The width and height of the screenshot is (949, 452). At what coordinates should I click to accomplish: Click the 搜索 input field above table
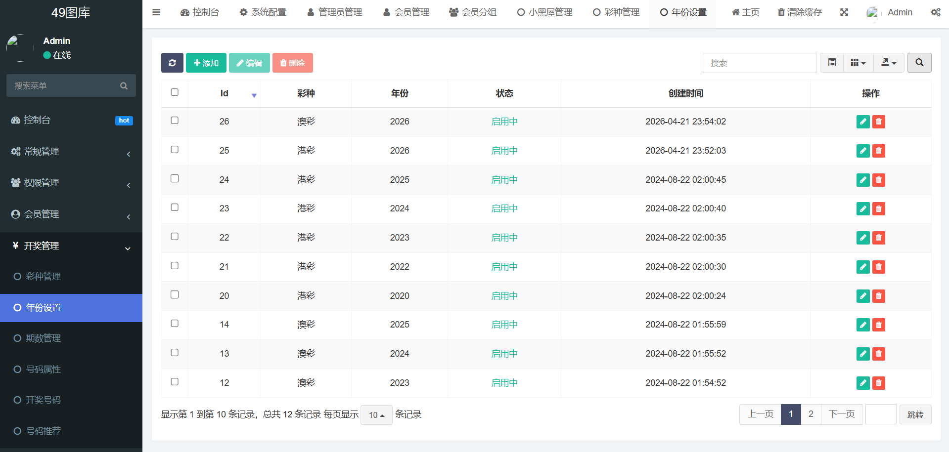point(759,63)
